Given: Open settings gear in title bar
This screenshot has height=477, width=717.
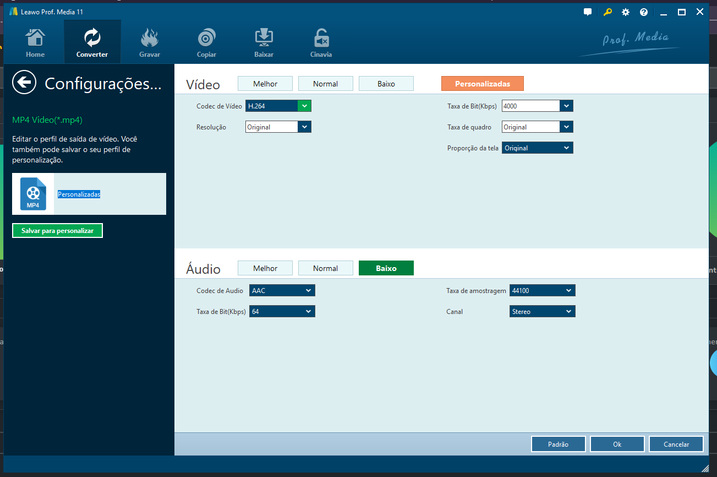Looking at the screenshot, I should click(626, 12).
